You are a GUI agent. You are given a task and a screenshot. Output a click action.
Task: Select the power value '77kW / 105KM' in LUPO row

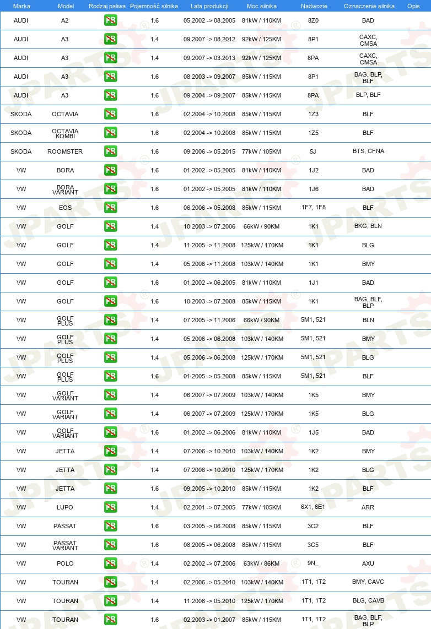(x=261, y=507)
